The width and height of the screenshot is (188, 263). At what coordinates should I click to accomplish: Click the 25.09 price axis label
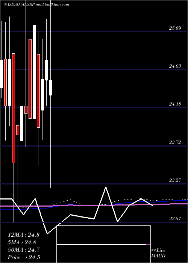[175, 28]
